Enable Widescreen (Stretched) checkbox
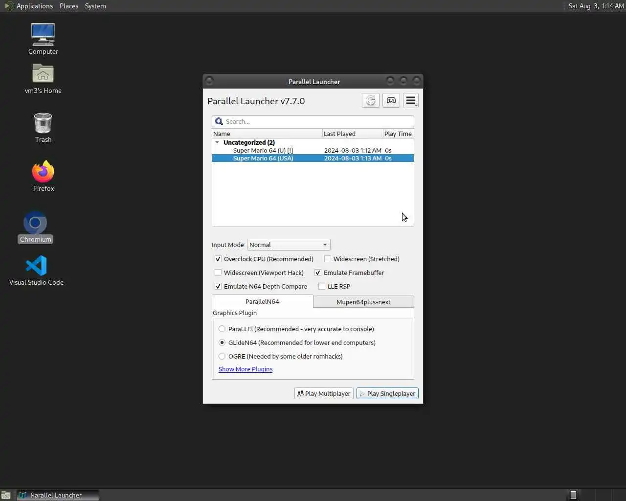 point(328,259)
